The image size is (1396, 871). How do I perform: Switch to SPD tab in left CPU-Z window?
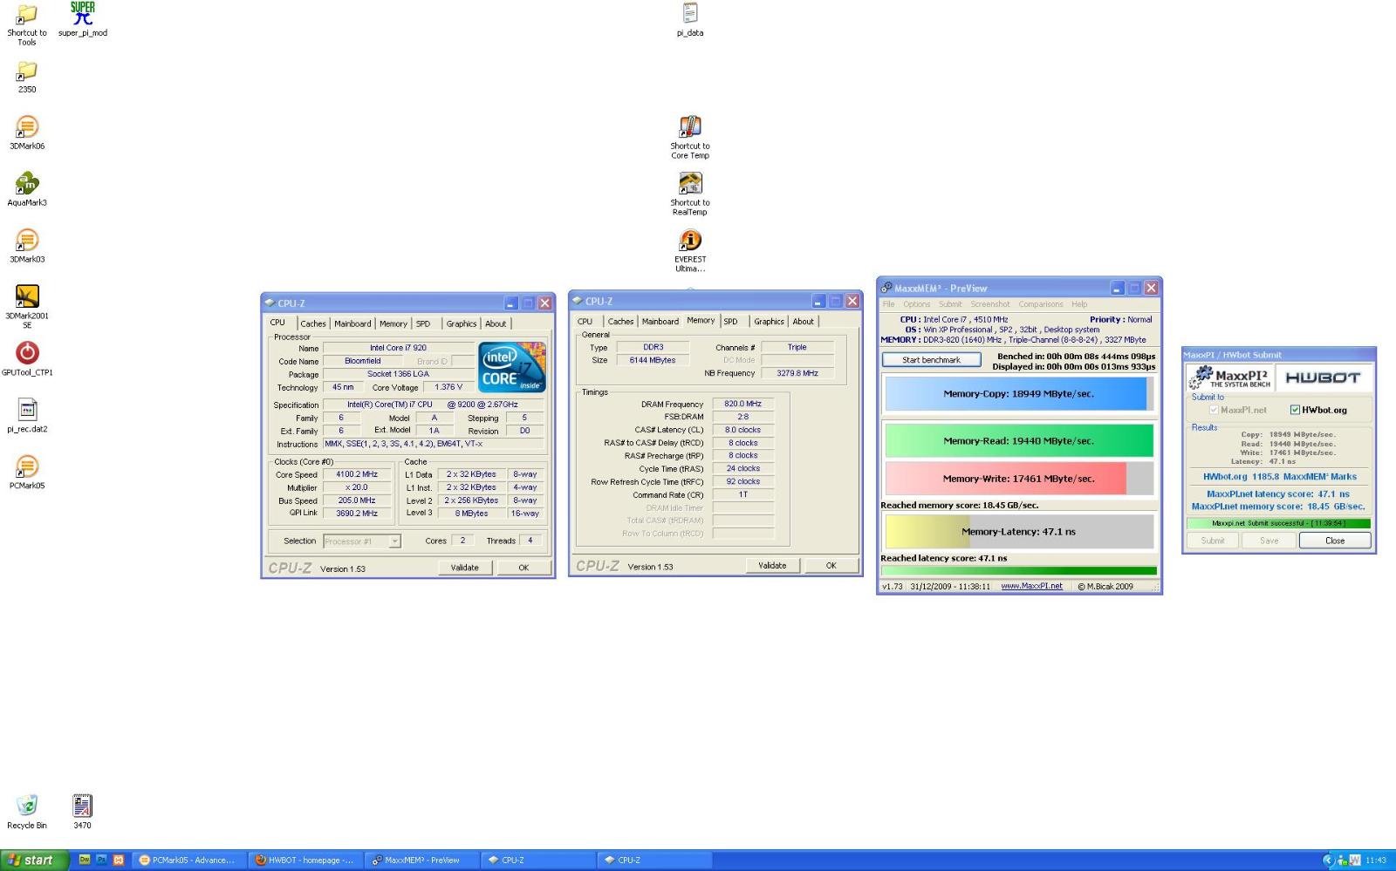click(423, 323)
